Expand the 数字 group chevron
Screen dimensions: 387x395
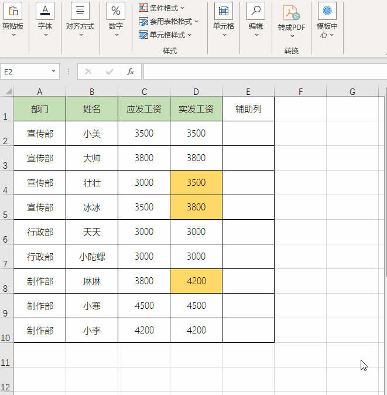(x=117, y=35)
